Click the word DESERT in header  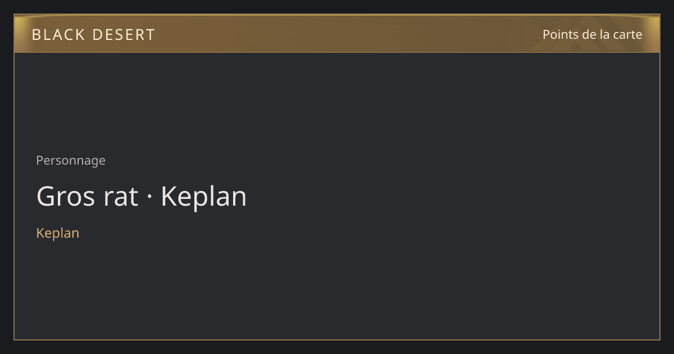point(124,35)
